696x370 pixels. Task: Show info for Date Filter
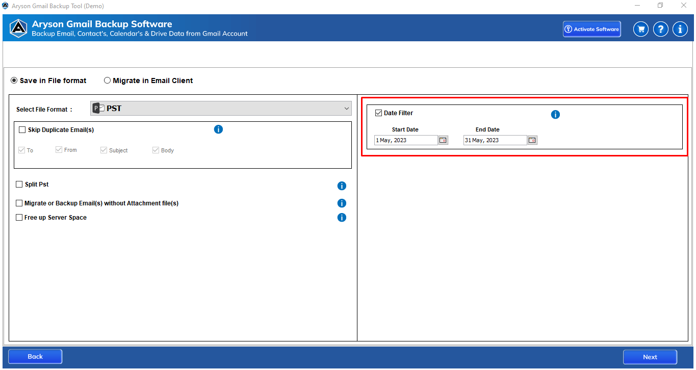555,115
